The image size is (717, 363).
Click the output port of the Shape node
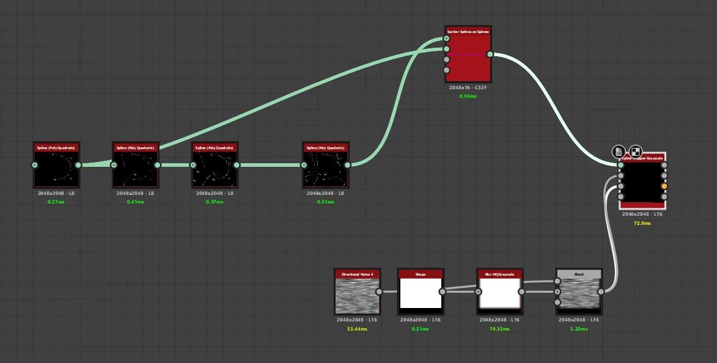[442, 291]
